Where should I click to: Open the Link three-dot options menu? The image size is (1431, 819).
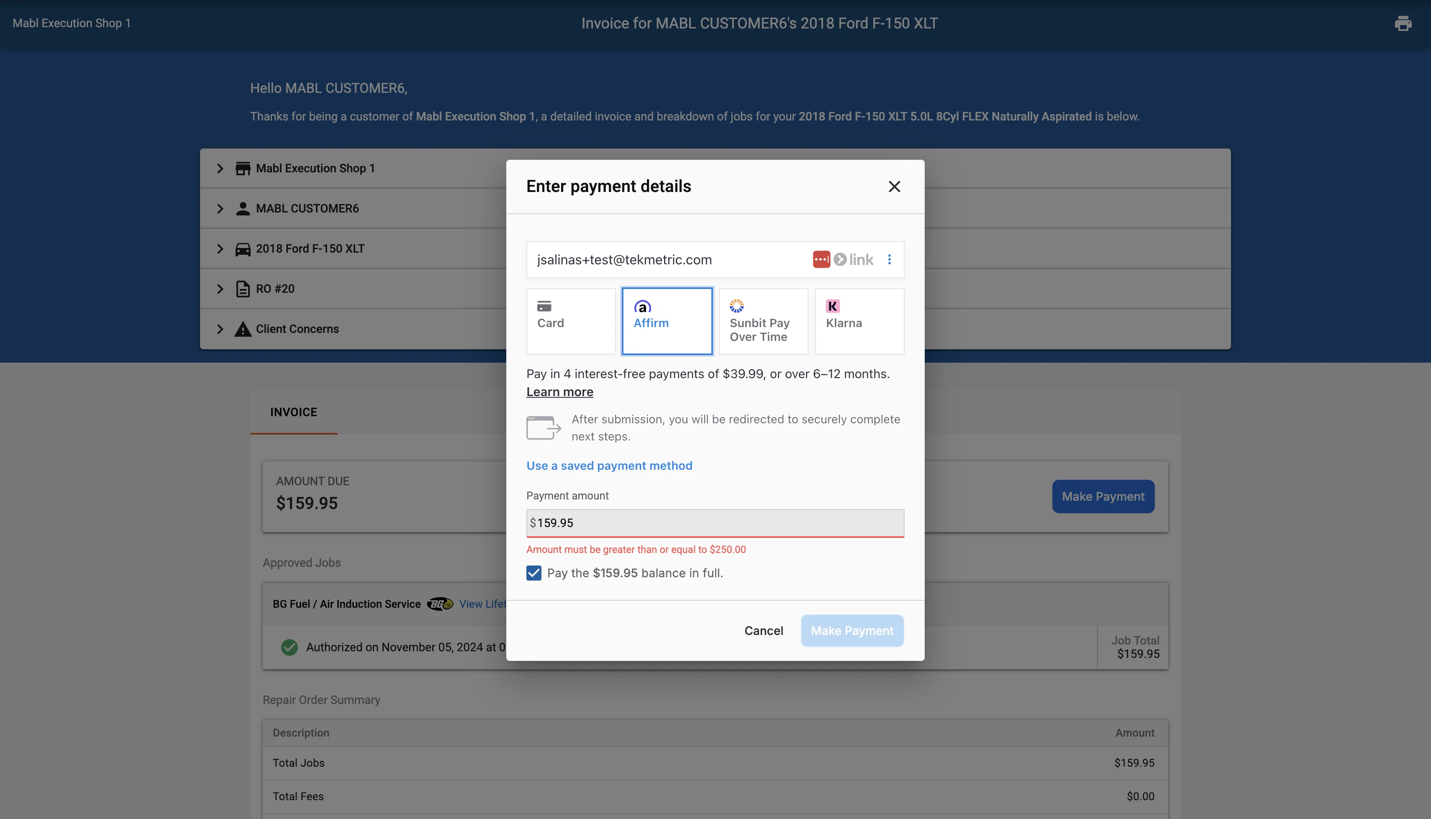pyautogui.click(x=889, y=259)
